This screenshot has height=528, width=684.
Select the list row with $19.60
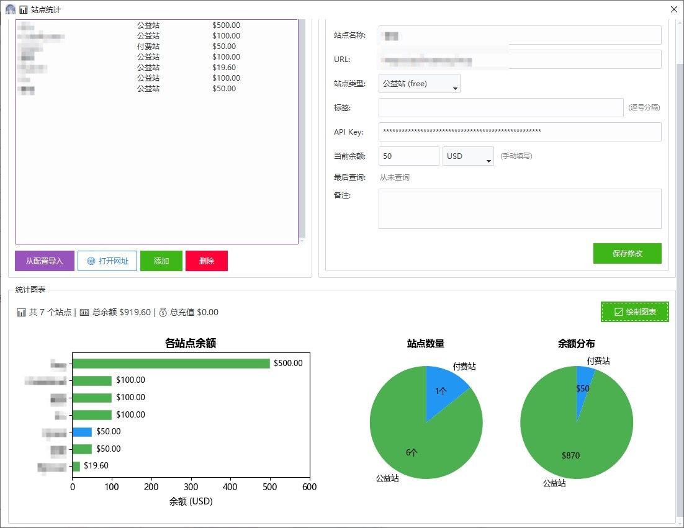156,67
